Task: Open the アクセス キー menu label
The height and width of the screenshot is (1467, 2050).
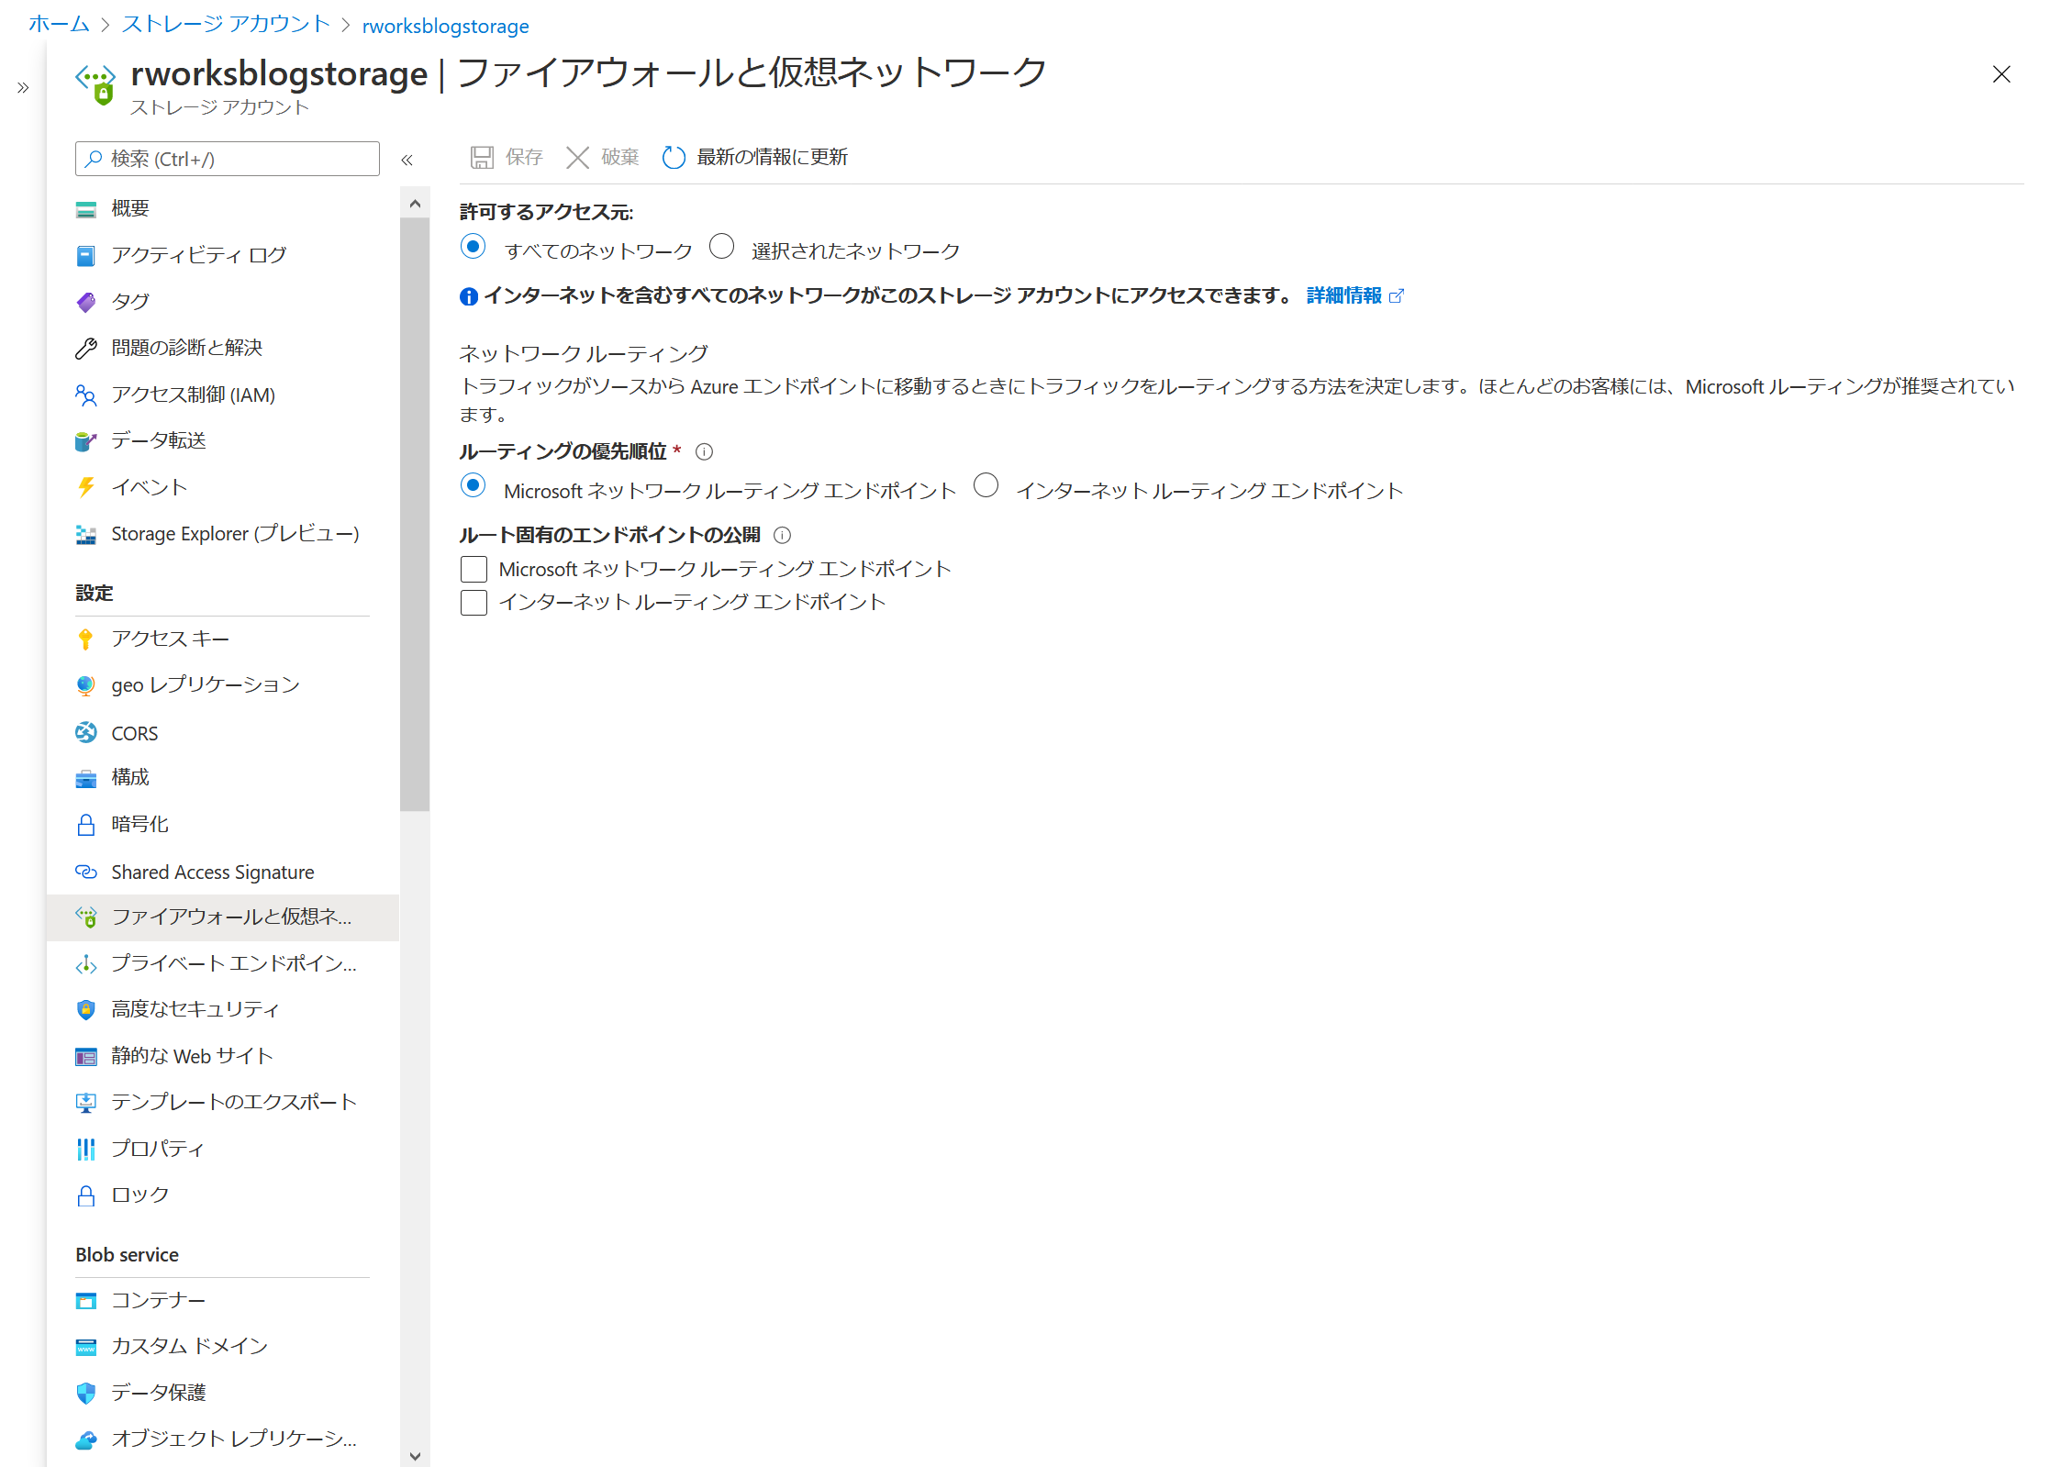Action: (170, 639)
